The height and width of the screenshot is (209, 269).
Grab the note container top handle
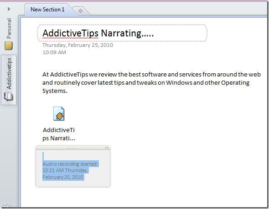tap(72, 148)
